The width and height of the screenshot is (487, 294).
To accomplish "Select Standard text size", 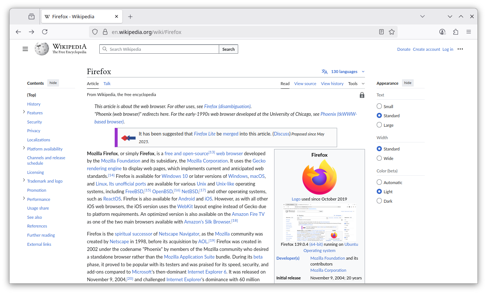I will [379, 115].
